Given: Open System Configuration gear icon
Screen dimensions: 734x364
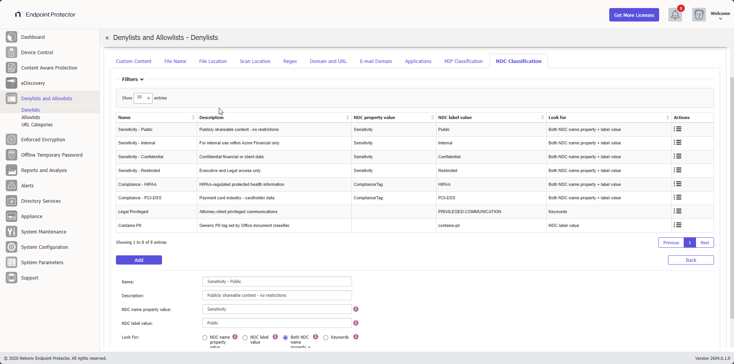Looking at the screenshot, I should click(x=12, y=247).
